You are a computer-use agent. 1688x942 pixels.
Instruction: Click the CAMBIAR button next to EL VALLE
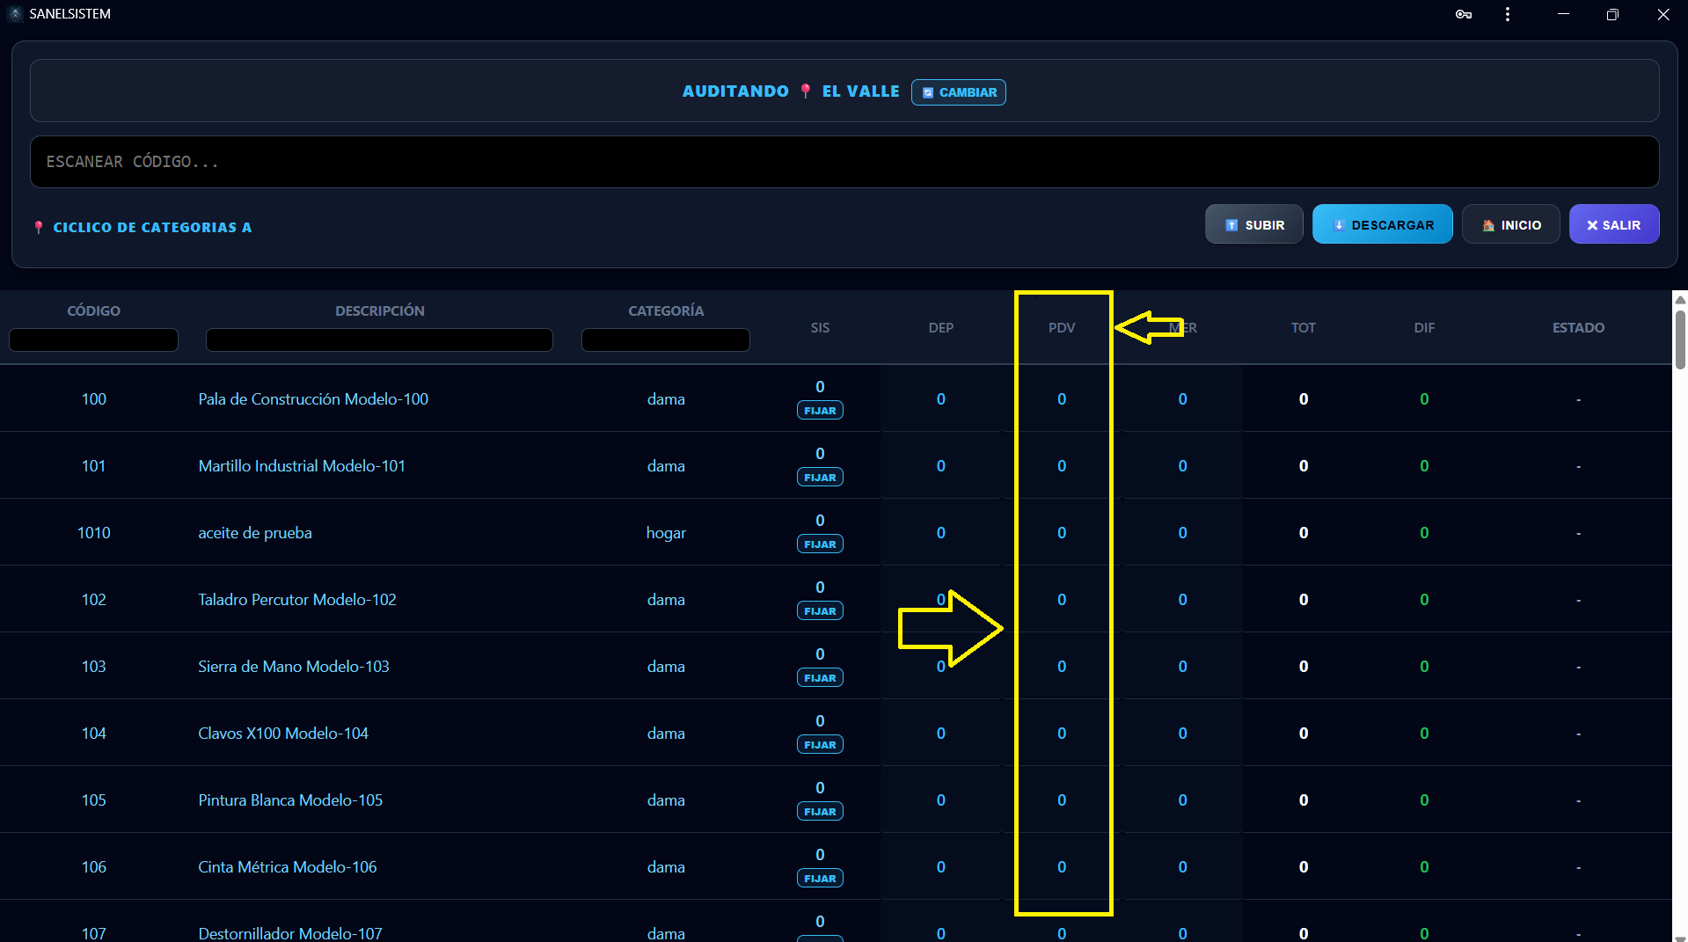(959, 92)
